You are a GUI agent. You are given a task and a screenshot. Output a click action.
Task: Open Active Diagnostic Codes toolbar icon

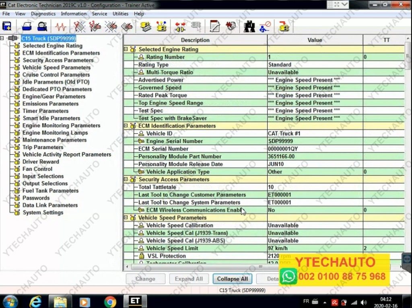tap(79, 27)
